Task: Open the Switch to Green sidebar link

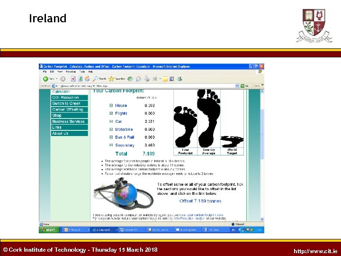Action: tap(69, 103)
